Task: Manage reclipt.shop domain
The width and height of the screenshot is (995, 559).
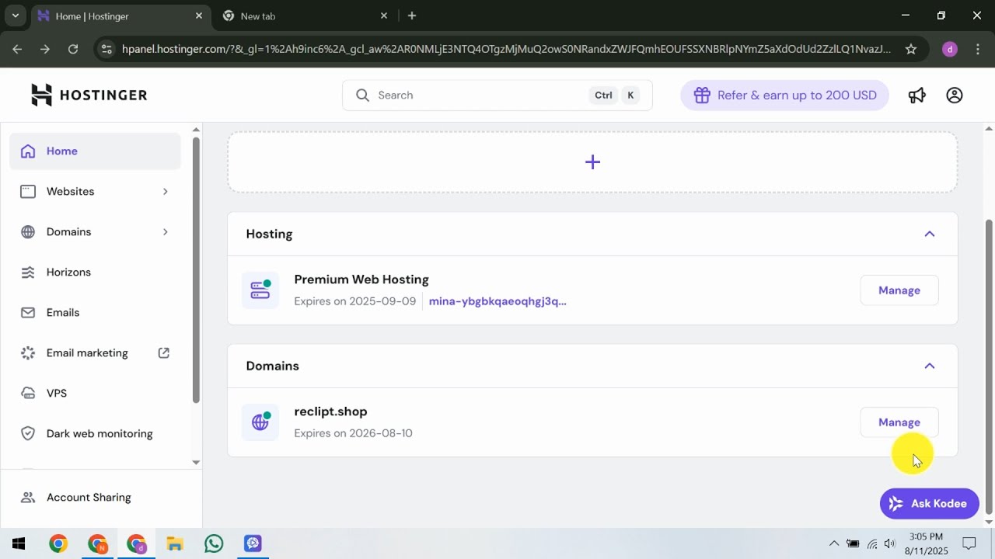Action: tap(899, 422)
